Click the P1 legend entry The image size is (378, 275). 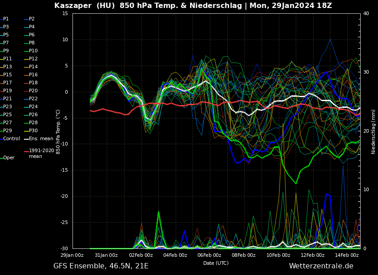click(6, 19)
